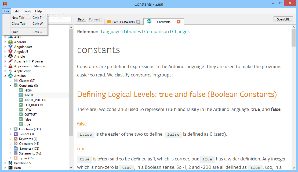Select INPUT_PULLUP in the Constants list
The height and width of the screenshot is (172, 298).
tap(35, 100)
